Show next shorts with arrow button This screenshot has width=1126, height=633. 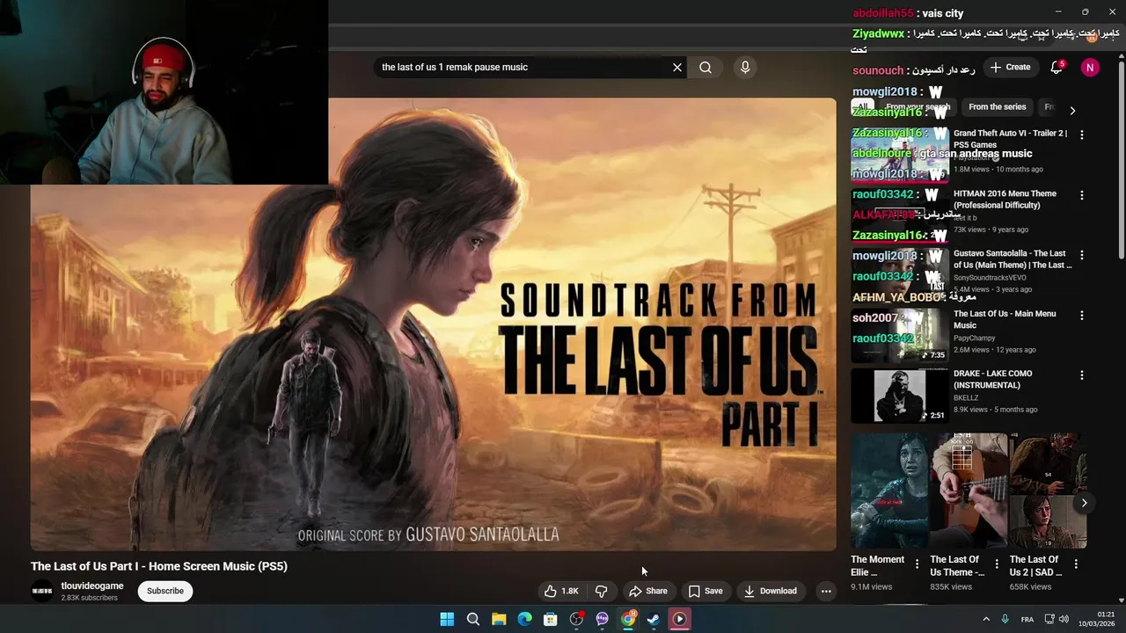[1084, 503]
